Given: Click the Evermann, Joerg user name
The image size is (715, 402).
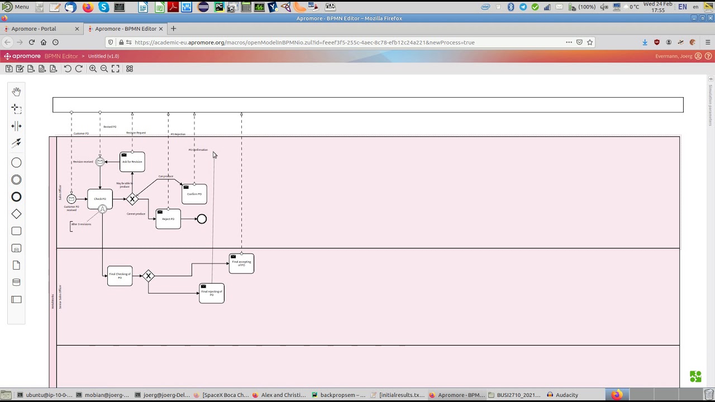Looking at the screenshot, I should click(x=674, y=56).
